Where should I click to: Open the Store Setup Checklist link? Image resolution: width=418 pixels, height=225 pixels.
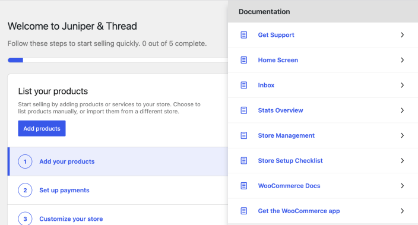point(290,160)
